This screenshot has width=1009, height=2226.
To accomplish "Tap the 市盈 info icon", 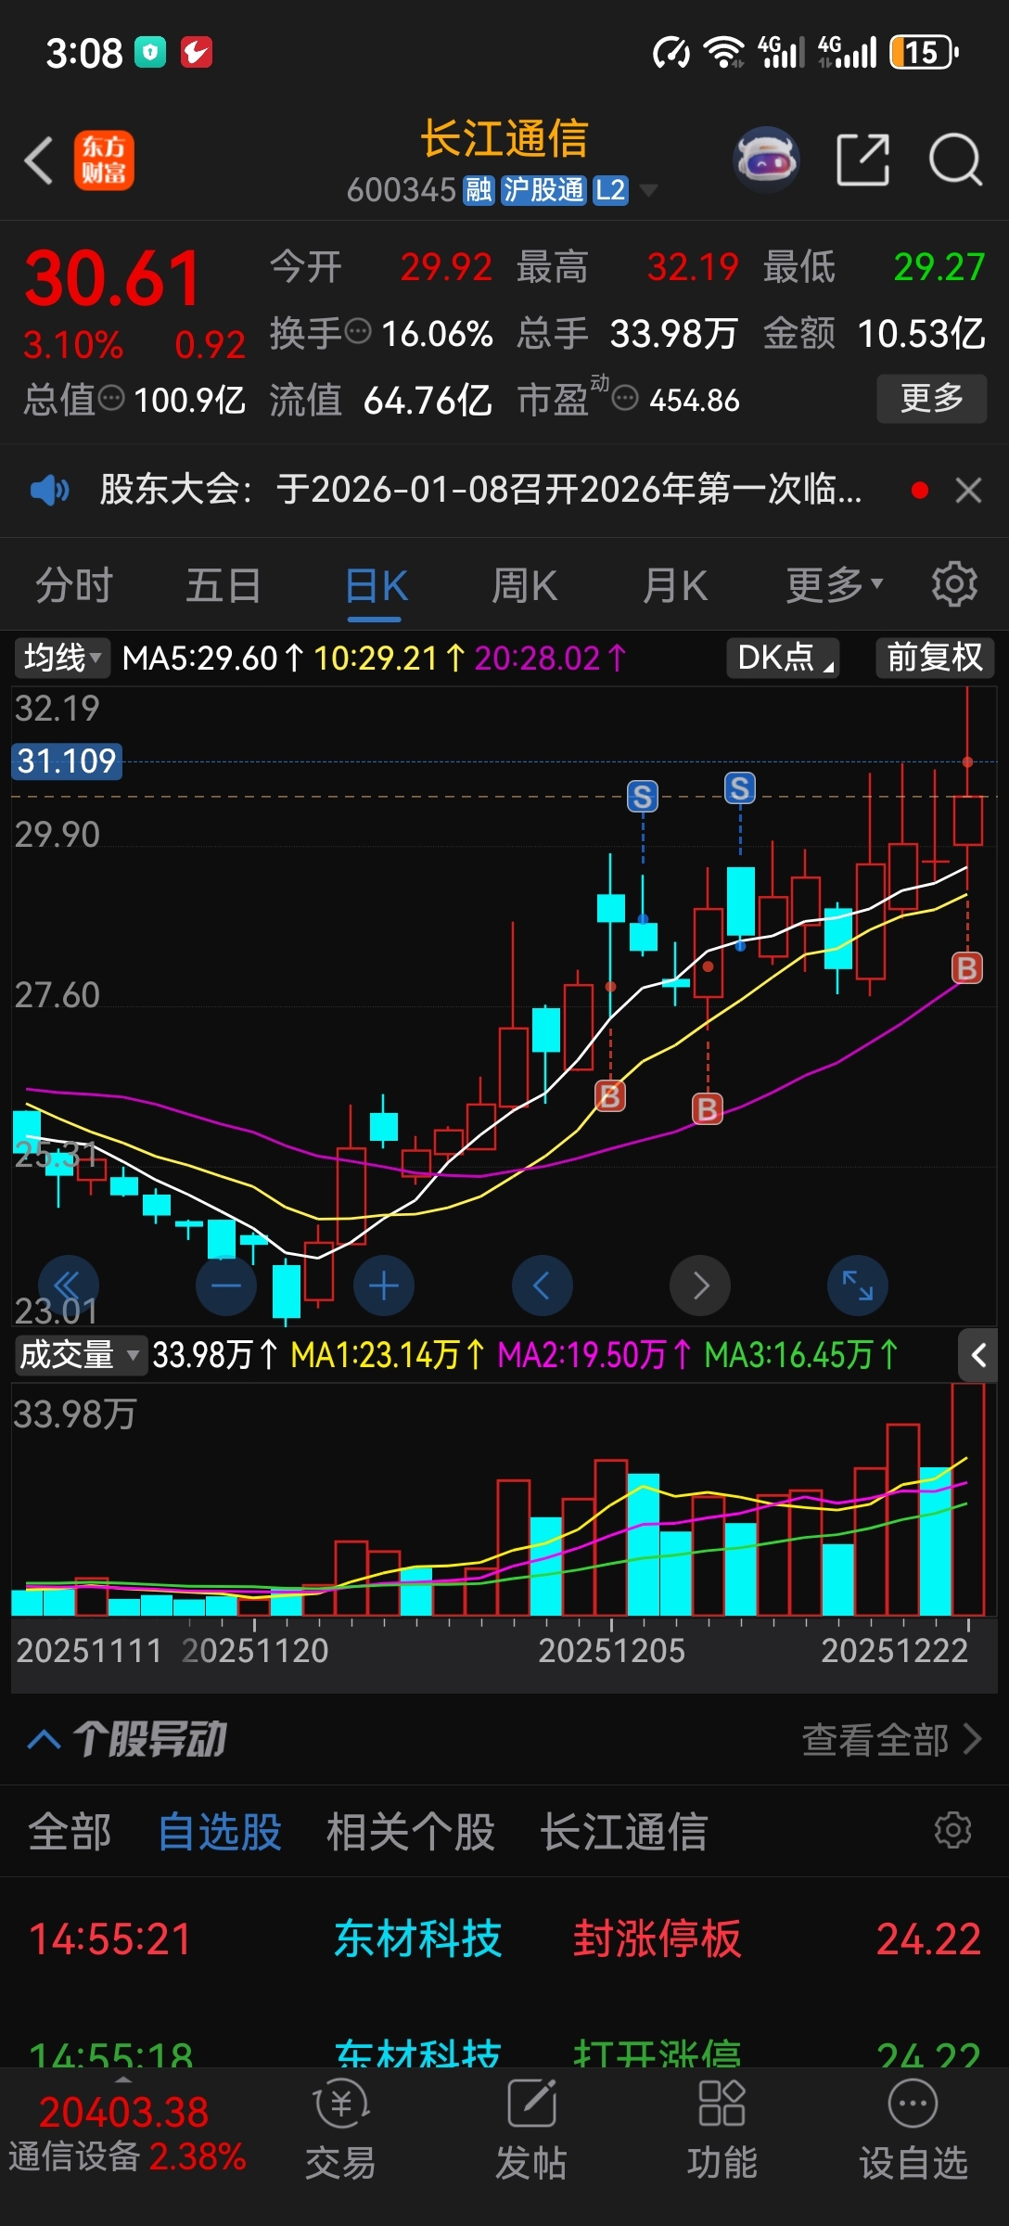I will [625, 399].
